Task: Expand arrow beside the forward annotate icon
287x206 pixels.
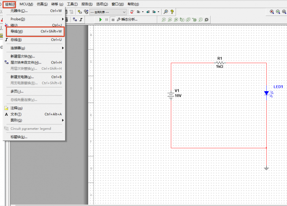Action: coord(159,12)
